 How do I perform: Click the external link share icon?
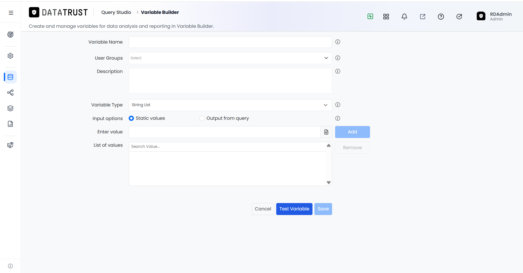click(x=423, y=17)
